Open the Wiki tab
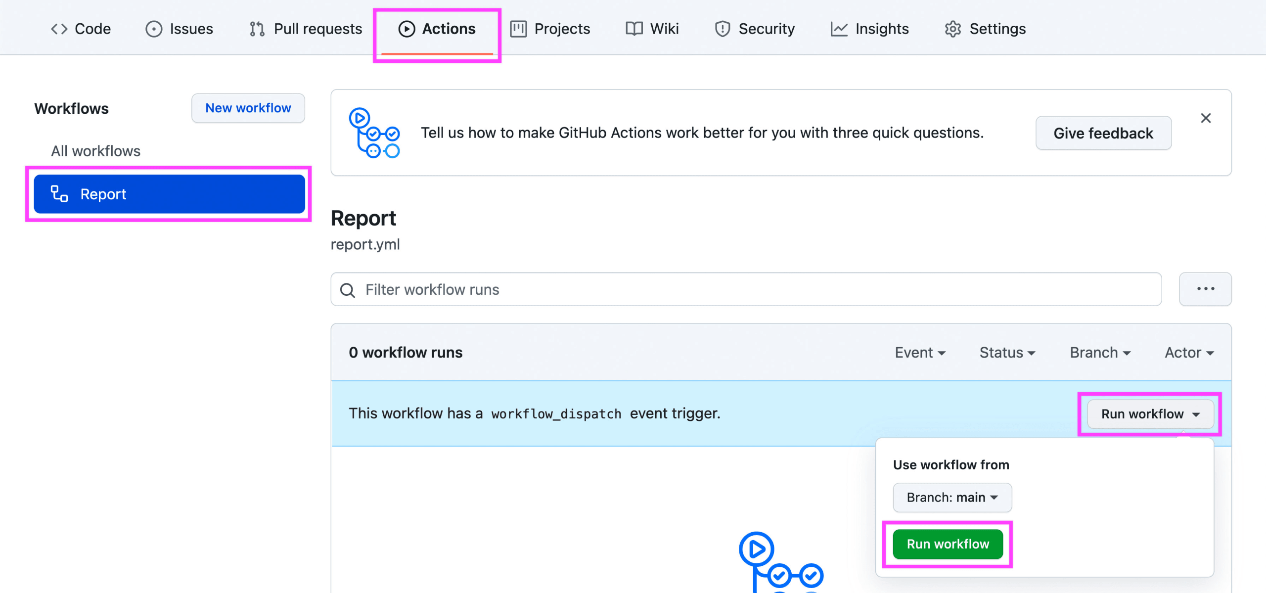The width and height of the screenshot is (1266, 593). (652, 29)
